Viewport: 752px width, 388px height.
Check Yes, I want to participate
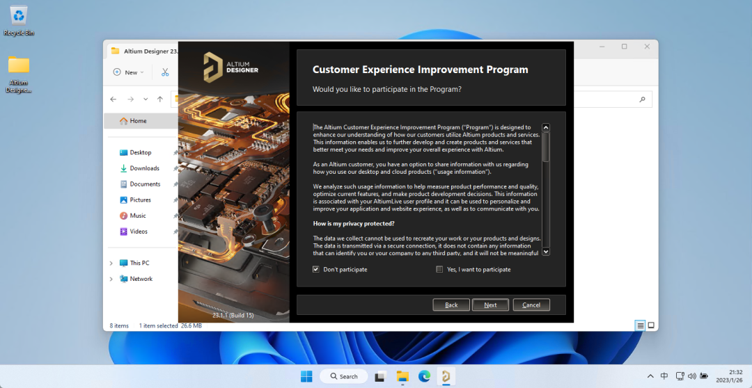click(x=439, y=269)
